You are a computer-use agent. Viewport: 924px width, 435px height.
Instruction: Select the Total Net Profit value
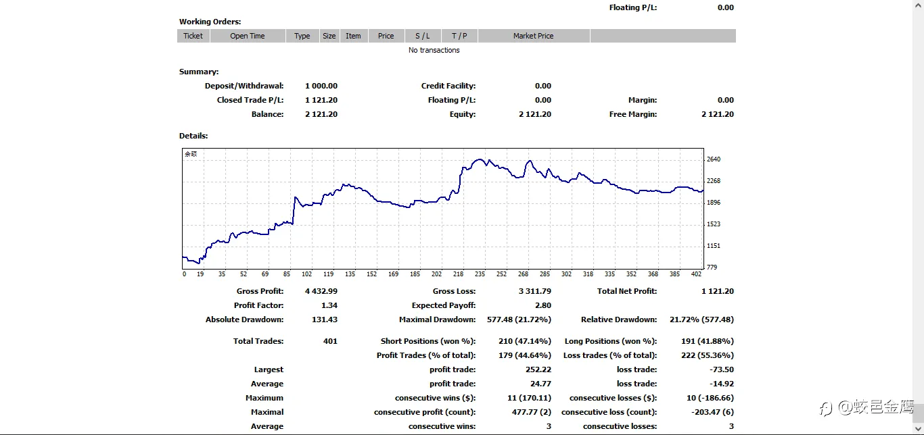point(718,291)
